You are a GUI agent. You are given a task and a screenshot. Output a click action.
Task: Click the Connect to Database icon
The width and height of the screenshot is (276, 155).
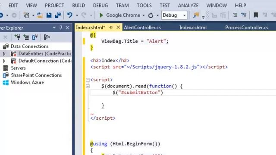(x=17, y=37)
